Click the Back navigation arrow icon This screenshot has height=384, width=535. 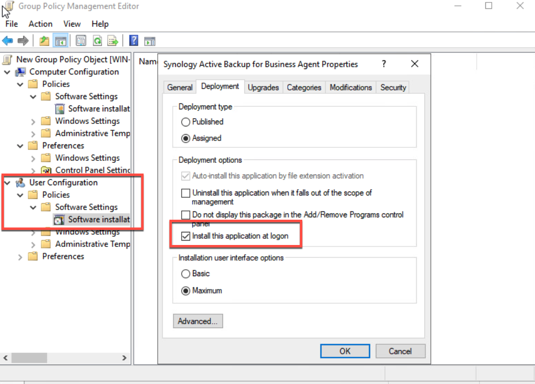pyautogui.click(x=7, y=40)
